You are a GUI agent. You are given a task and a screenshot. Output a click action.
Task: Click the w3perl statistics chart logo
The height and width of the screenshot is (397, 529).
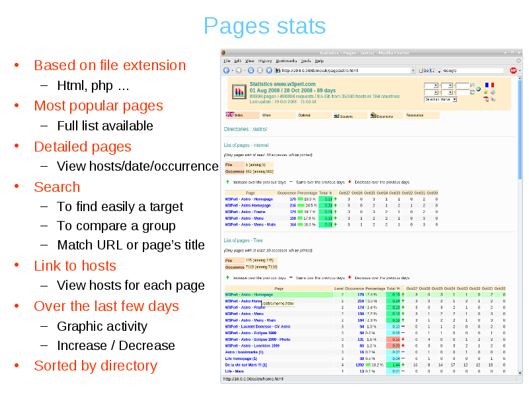point(238,93)
